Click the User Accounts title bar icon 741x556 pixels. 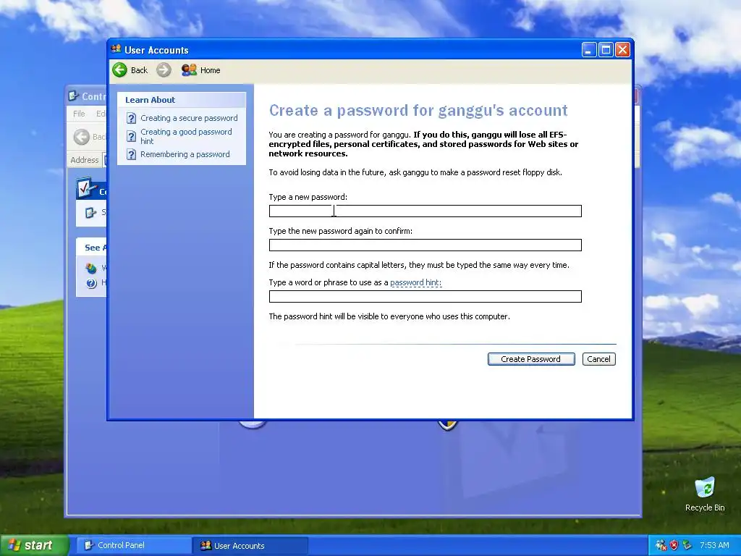(x=116, y=49)
